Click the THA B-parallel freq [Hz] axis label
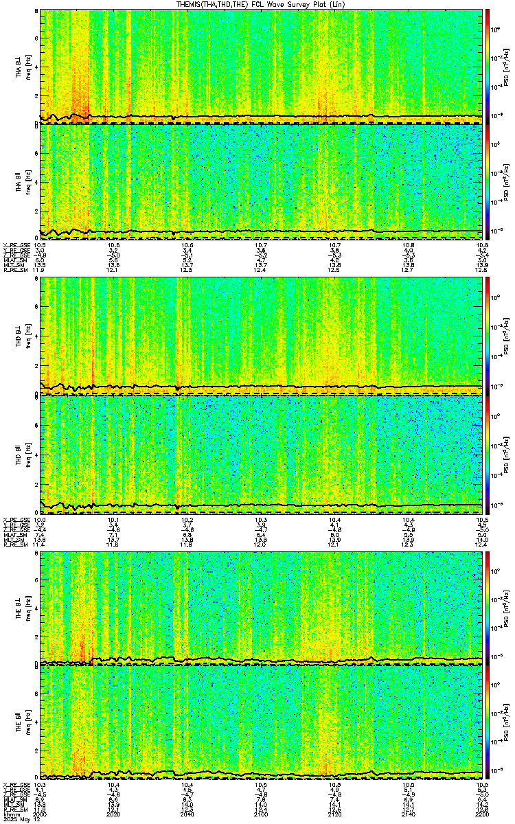 28,181
